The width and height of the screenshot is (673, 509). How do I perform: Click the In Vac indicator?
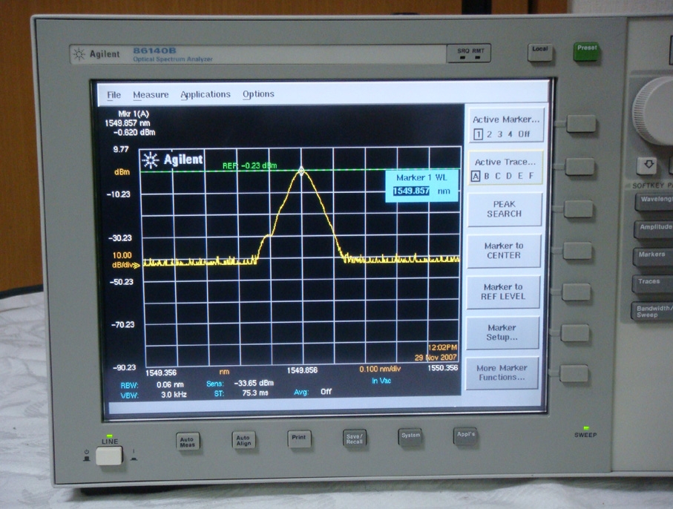click(381, 381)
